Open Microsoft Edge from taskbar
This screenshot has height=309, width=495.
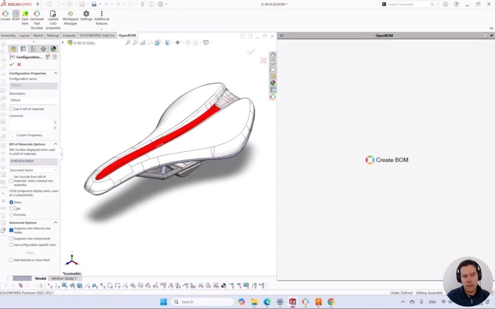tap(267, 302)
